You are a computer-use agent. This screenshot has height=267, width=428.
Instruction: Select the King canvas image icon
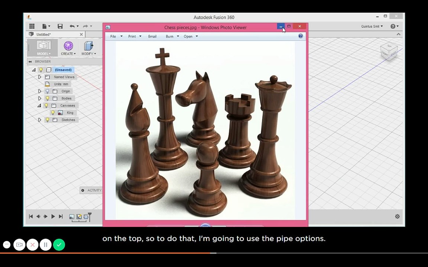tap(60, 112)
